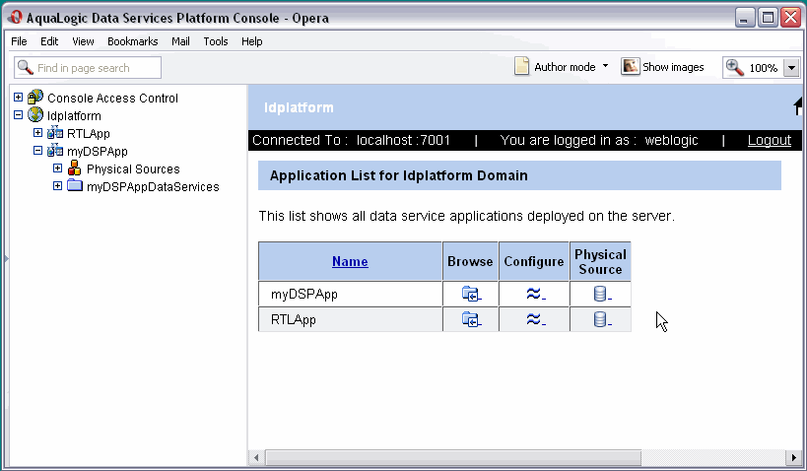Click the 'weblogic' username text
The image size is (807, 471).
tap(672, 140)
